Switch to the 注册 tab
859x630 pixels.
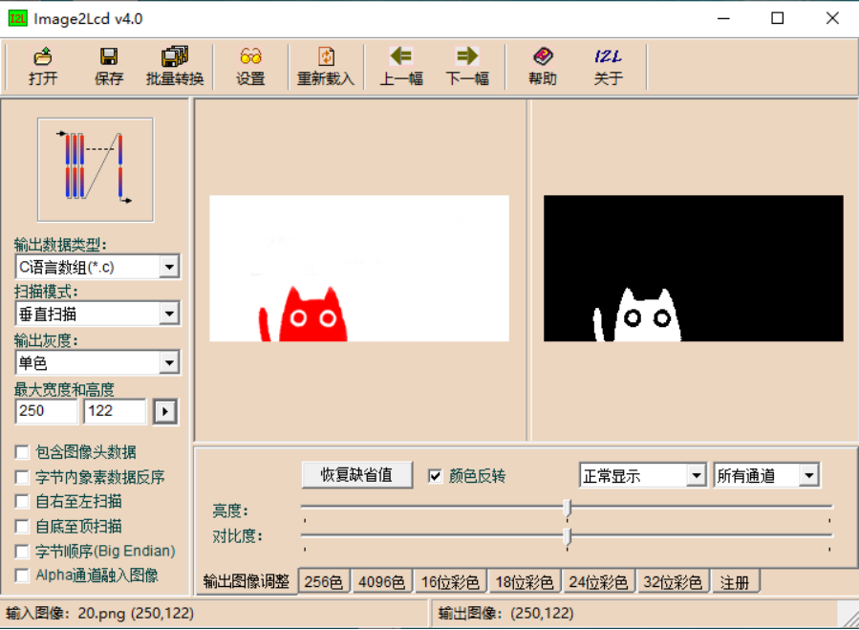coord(736,581)
